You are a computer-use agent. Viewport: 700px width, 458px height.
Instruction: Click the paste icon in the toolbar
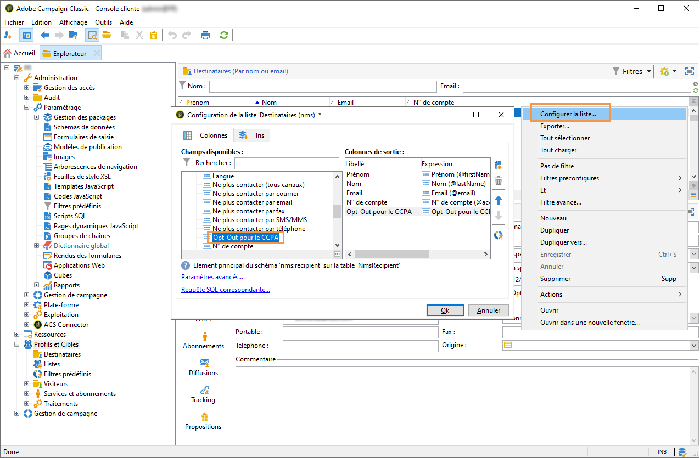(x=153, y=35)
